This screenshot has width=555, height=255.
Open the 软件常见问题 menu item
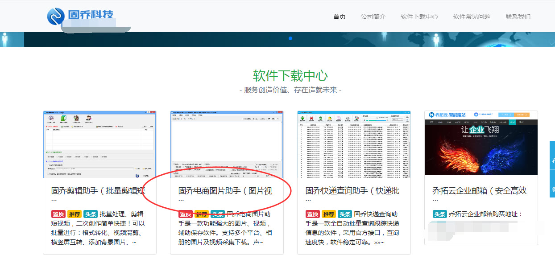click(472, 16)
